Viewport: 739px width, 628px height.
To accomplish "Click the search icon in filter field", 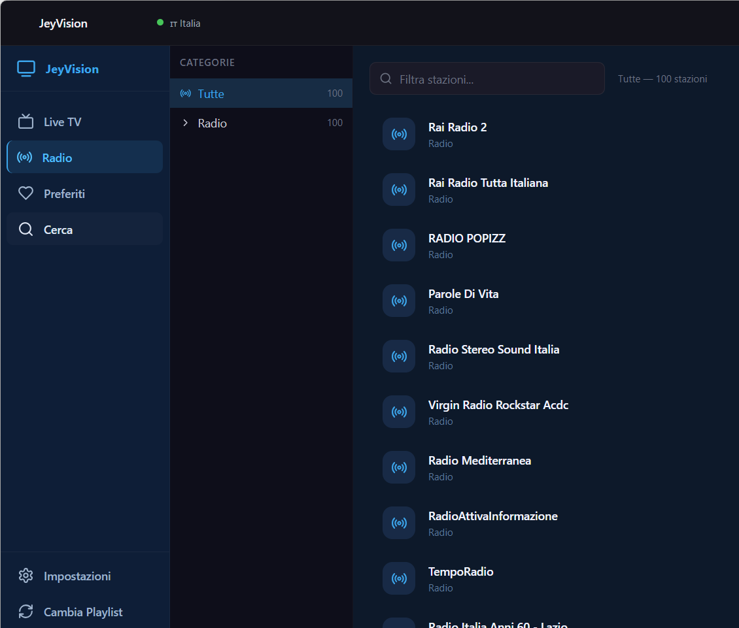I will tap(386, 78).
